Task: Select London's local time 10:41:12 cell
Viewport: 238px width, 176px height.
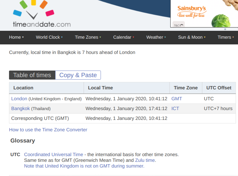Action: tap(126, 99)
